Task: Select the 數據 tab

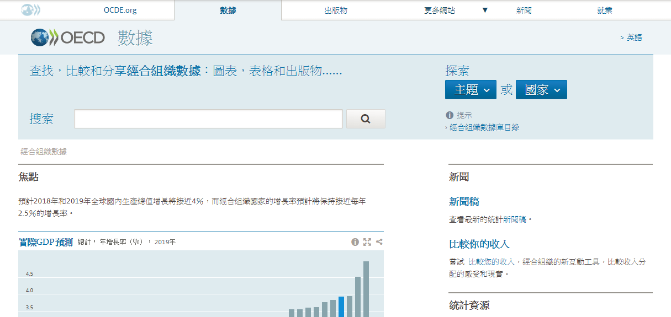Action: coord(228,10)
